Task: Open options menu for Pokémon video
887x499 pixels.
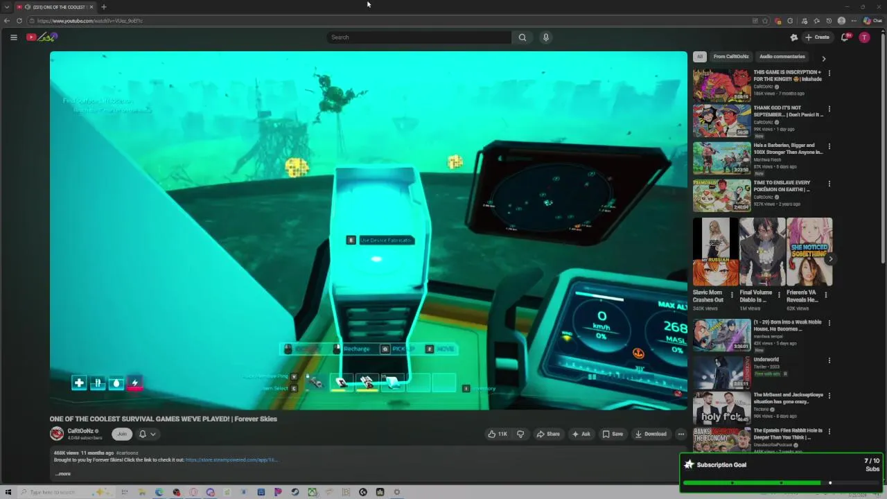Action: click(x=829, y=184)
